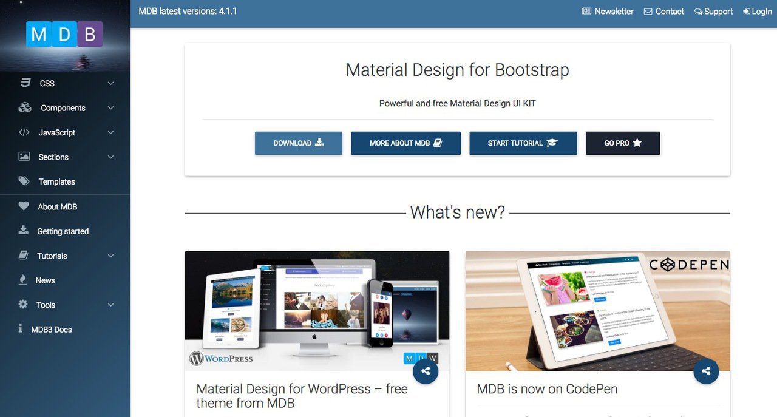The image size is (777, 417).
Task: Click the CSS3 shield icon
Action: [25, 83]
